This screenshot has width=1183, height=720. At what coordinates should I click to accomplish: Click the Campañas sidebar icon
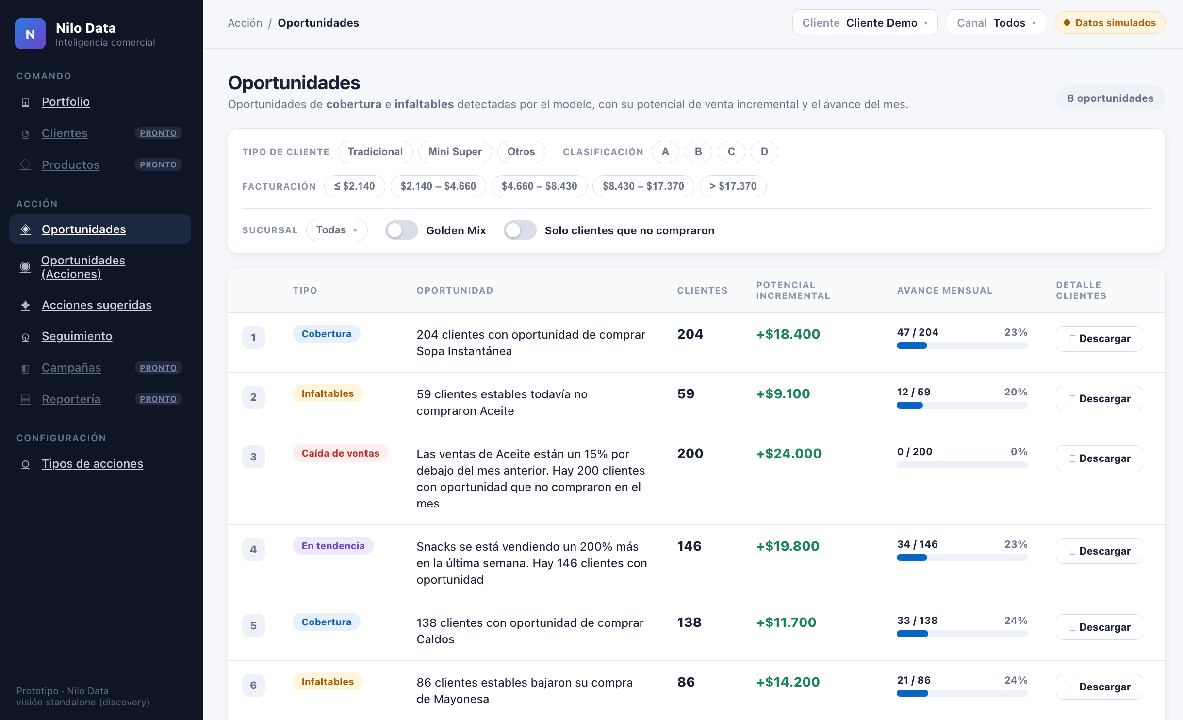point(26,368)
